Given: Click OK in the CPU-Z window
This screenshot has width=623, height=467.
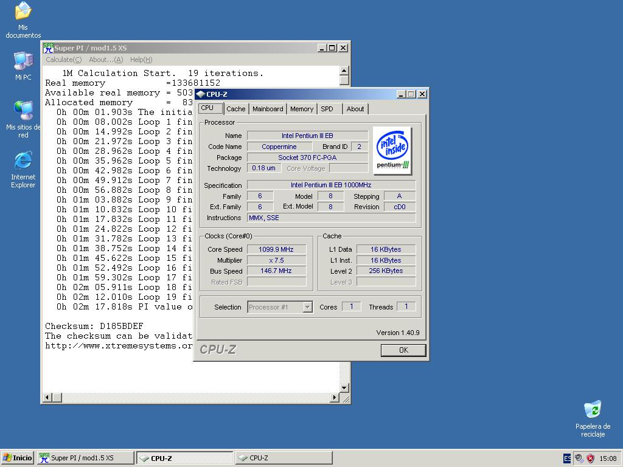Looking at the screenshot, I should 403,350.
